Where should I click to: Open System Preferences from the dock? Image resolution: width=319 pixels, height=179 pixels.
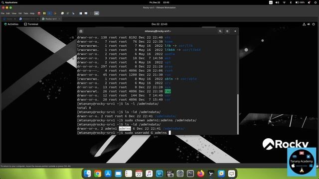pyautogui.click(x=180, y=174)
